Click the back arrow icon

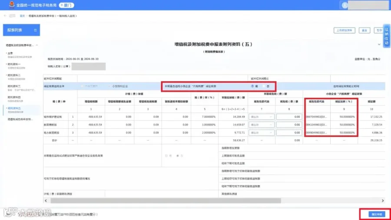click(5, 16)
